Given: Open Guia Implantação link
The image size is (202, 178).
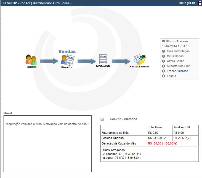Looking at the screenshot, I should [178, 51].
